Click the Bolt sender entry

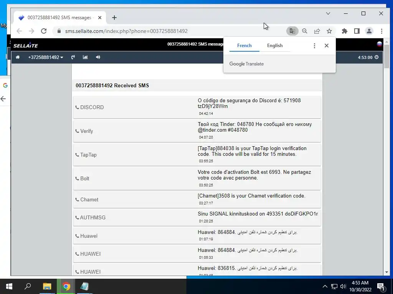click(82, 178)
